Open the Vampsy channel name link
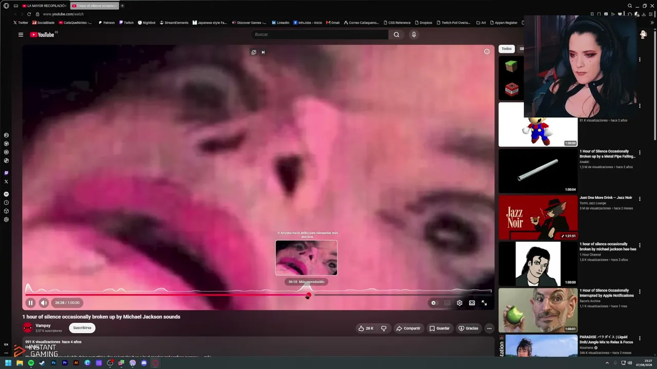Image resolution: width=657 pixels, height=369 pixels. coord(43,325)
